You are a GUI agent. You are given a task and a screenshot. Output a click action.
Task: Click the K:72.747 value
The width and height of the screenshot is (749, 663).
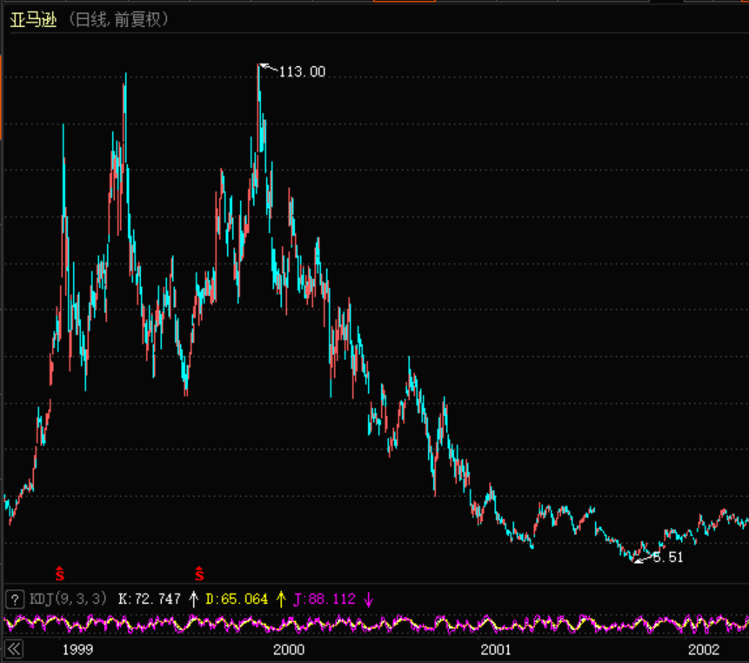pyautogui.click(x=150, y=599)
